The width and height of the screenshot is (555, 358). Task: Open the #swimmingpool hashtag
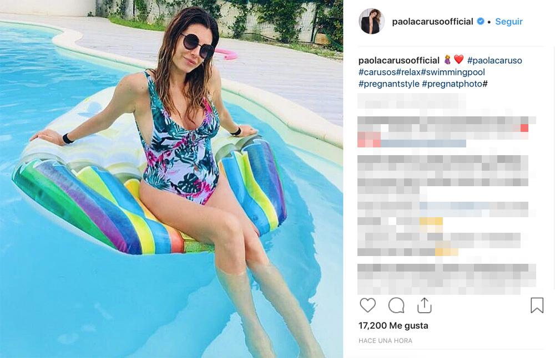453,72
